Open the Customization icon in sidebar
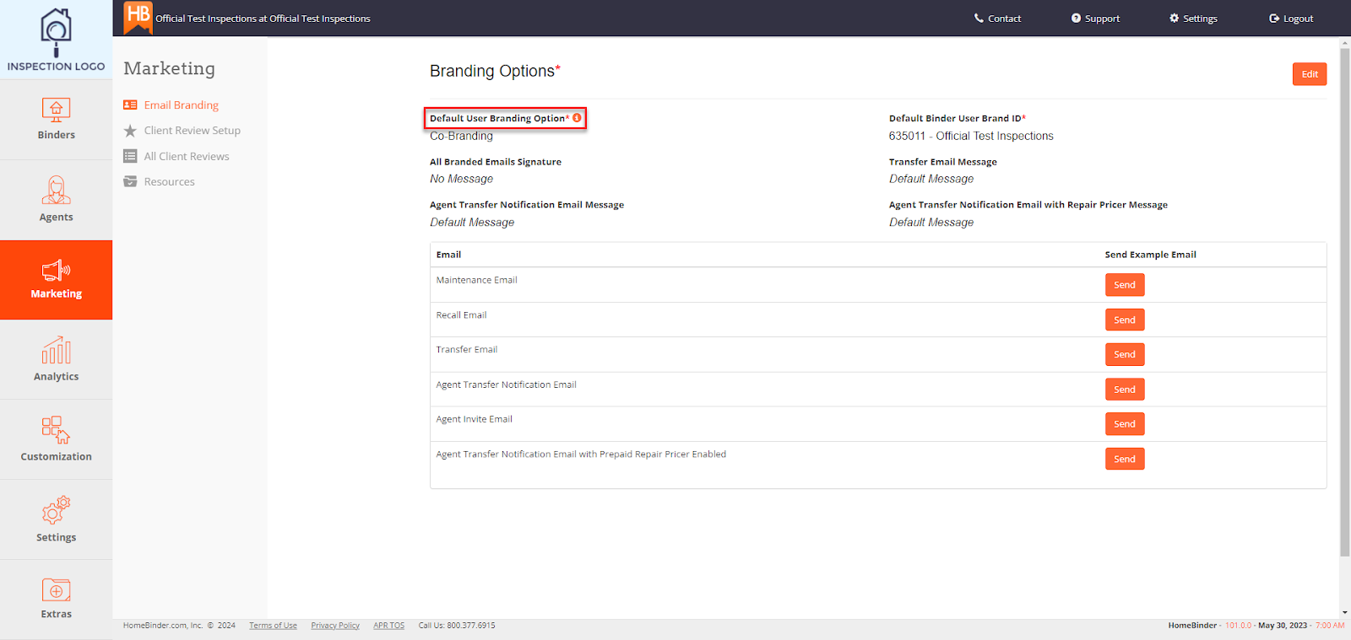The image size is (1351, 640). (x=56, y=430)
